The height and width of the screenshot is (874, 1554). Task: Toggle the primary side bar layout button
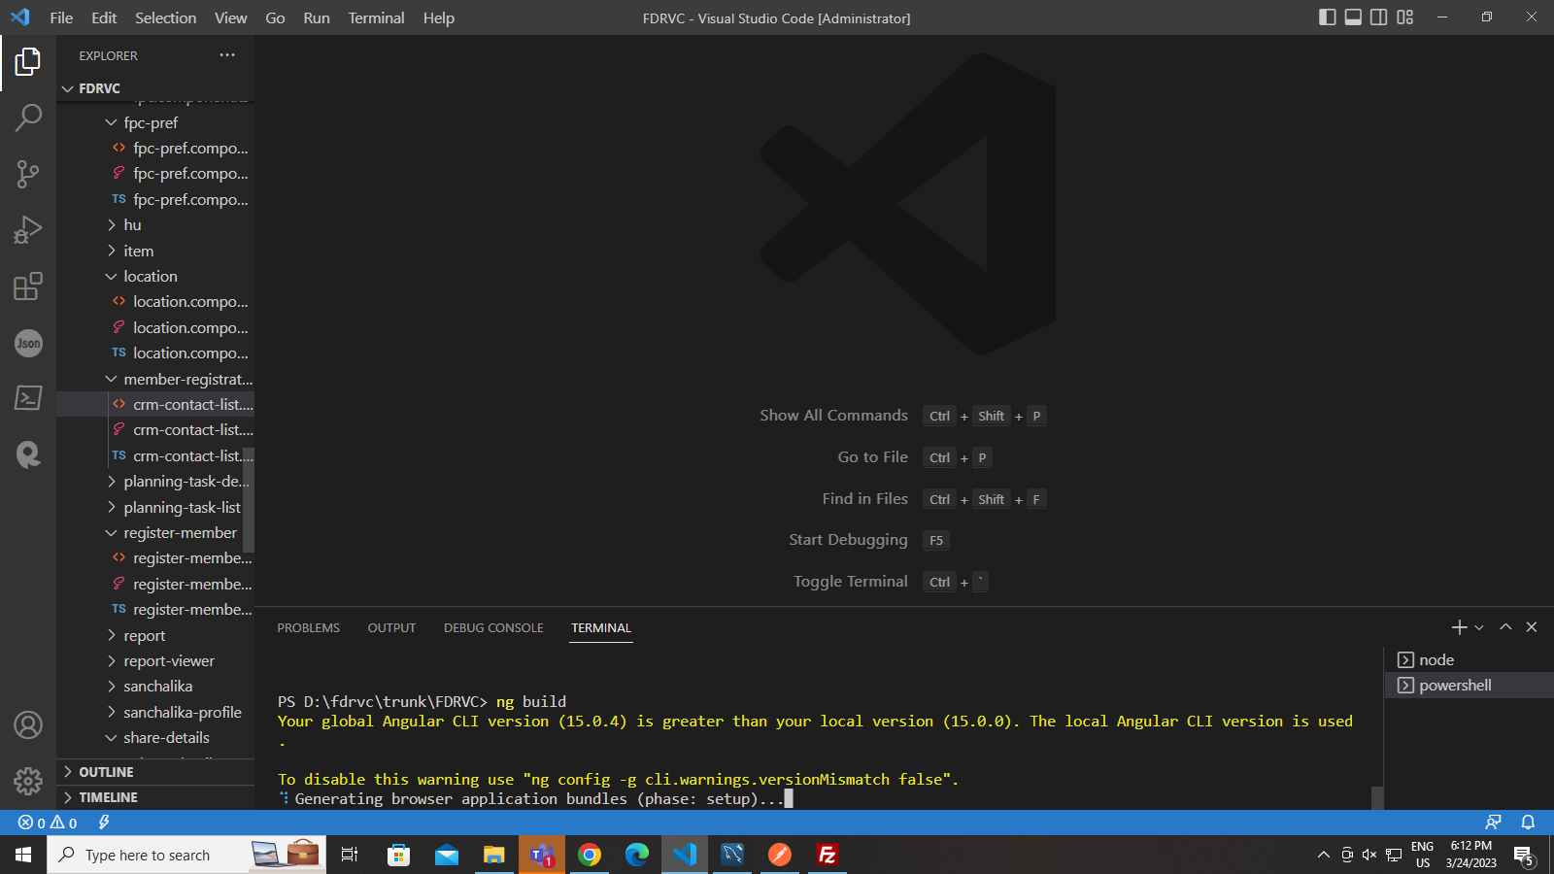(1327, 17)
